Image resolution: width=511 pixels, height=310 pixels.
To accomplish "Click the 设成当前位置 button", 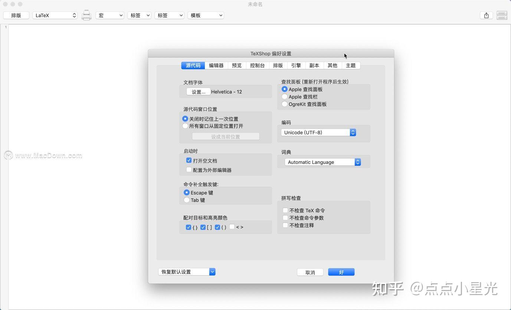I will (226, 136).
